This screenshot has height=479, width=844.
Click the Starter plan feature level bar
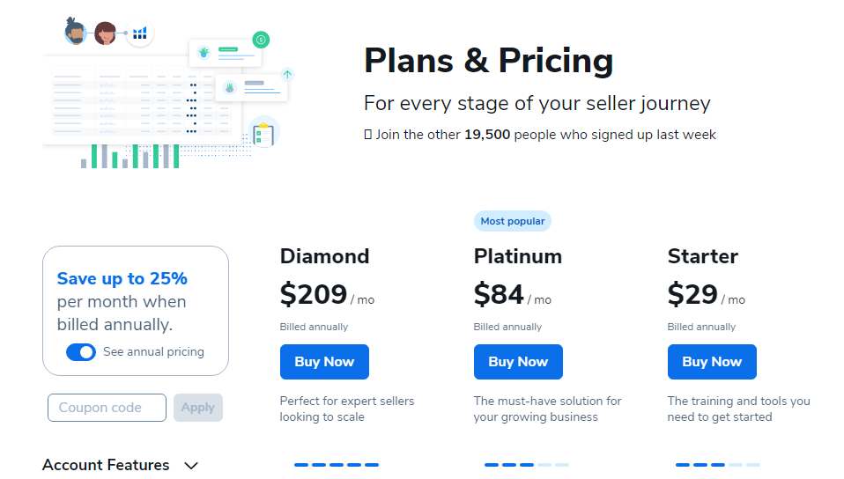tap(717, 465)
